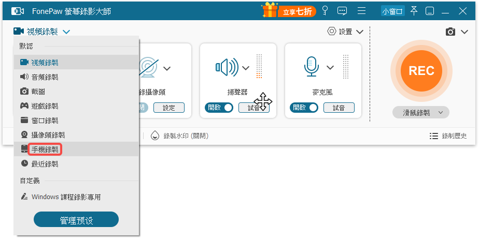Viewport: 479px width, 241px height.
Task: Click the screenshot camera icon at top right
Action: [x=450, y=32]
